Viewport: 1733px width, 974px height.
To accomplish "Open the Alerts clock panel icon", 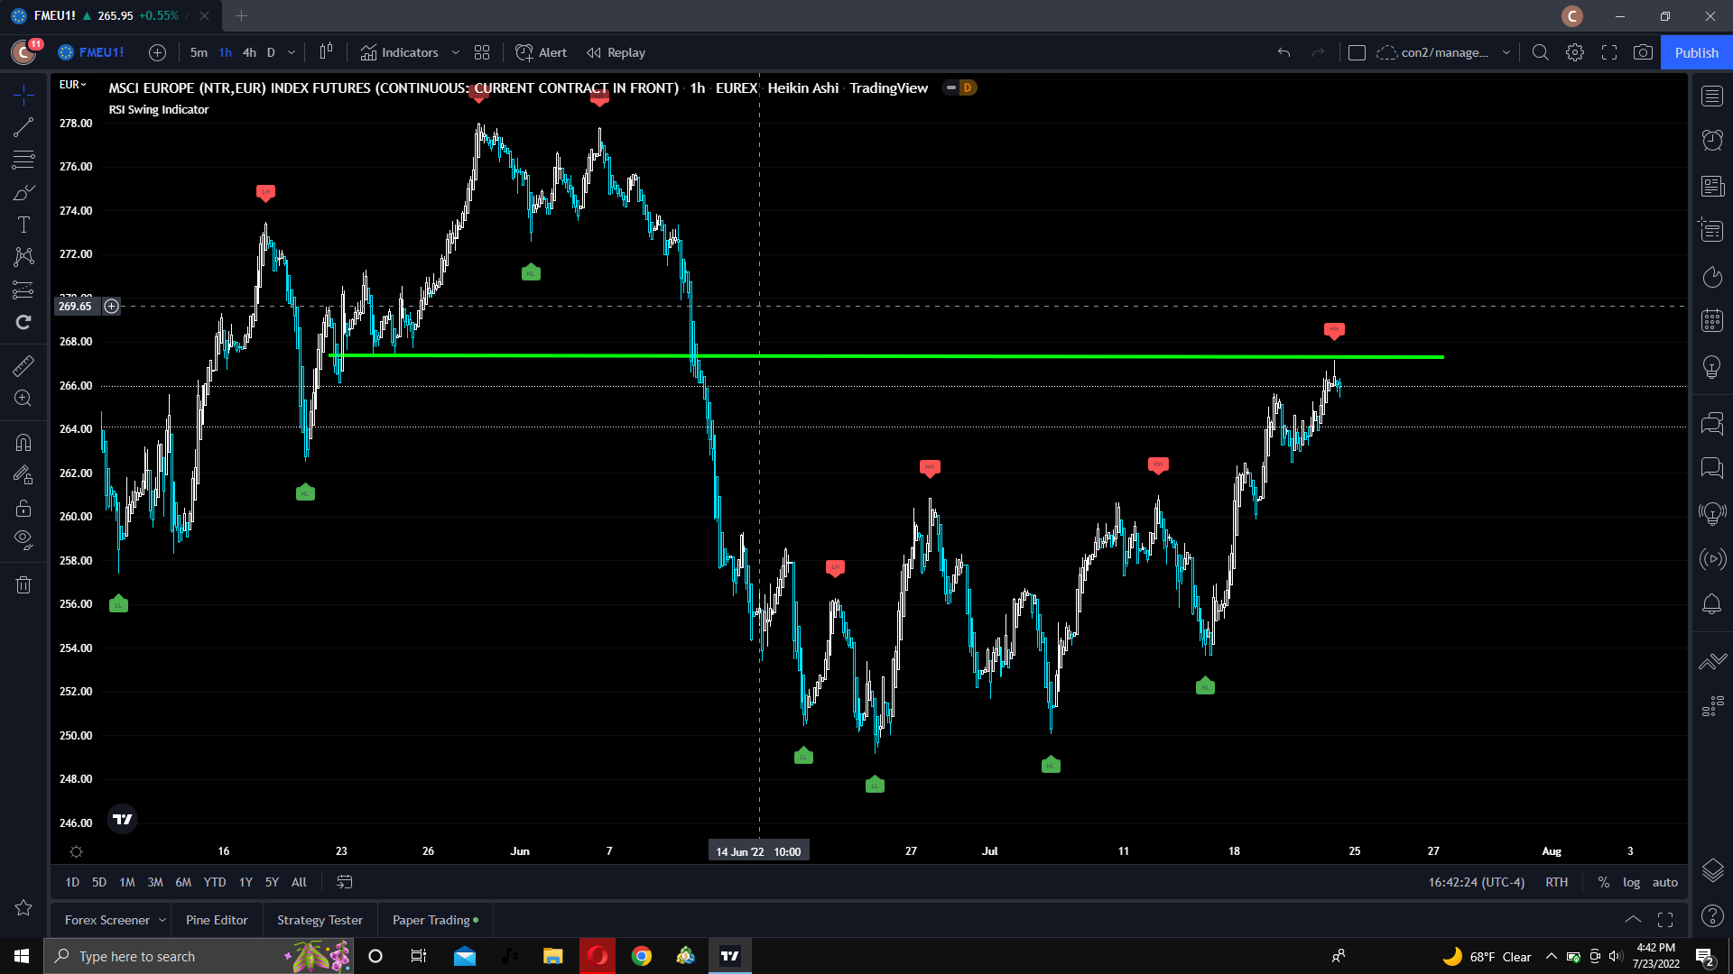I will coord(1712,140).
